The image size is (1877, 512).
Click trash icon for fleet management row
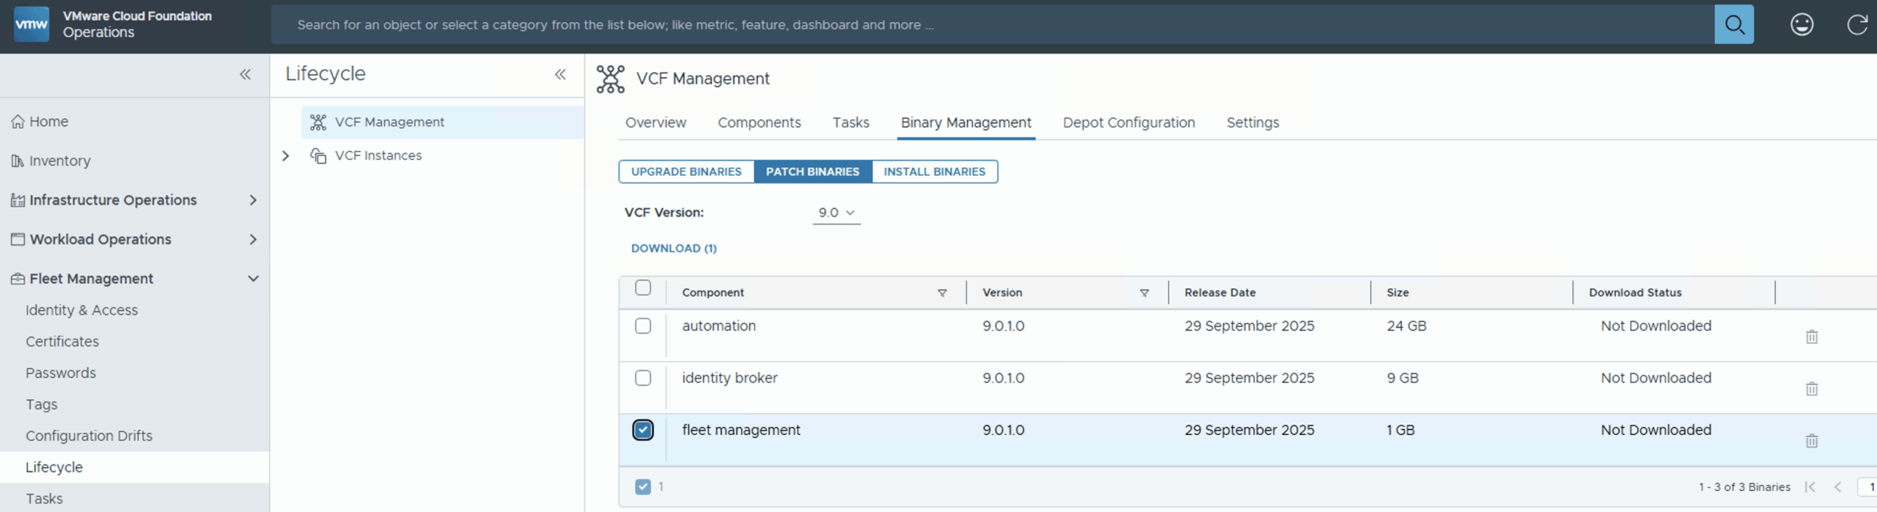[x=1811, y=441]
